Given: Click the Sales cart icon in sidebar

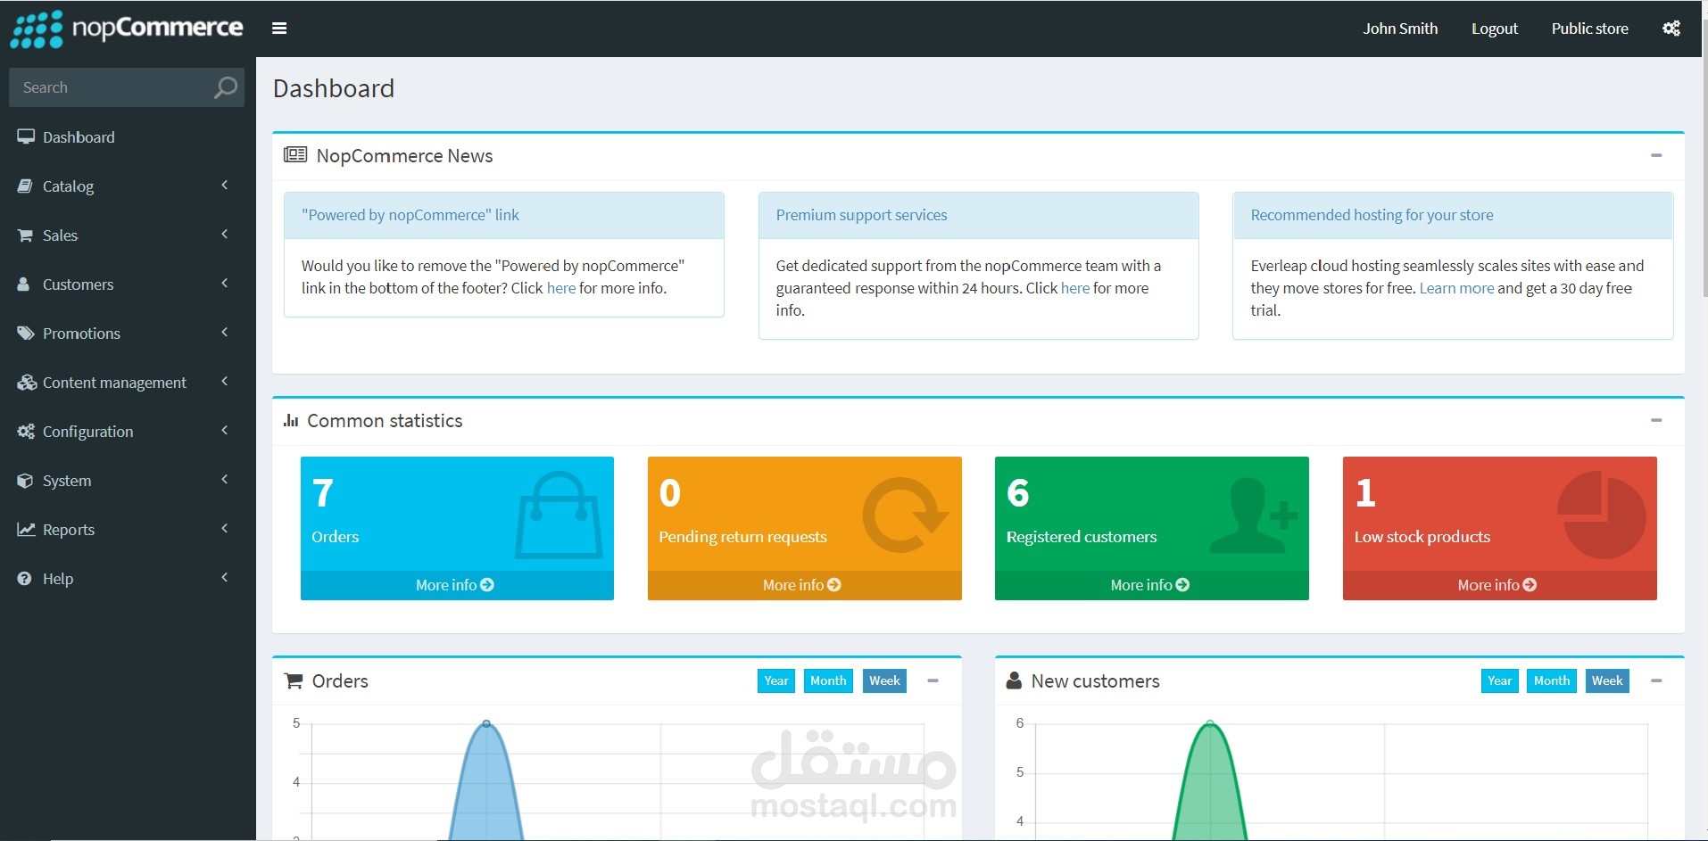Looking at the screenshot, I should pyautogui.click(x=25, y=235).
